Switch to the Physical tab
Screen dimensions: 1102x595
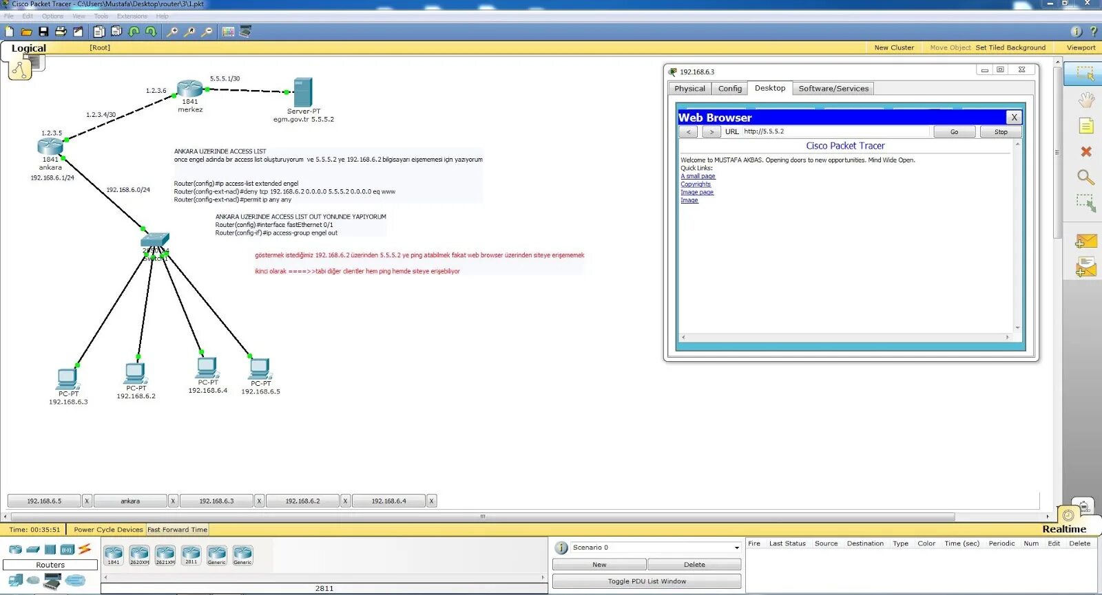689,89
